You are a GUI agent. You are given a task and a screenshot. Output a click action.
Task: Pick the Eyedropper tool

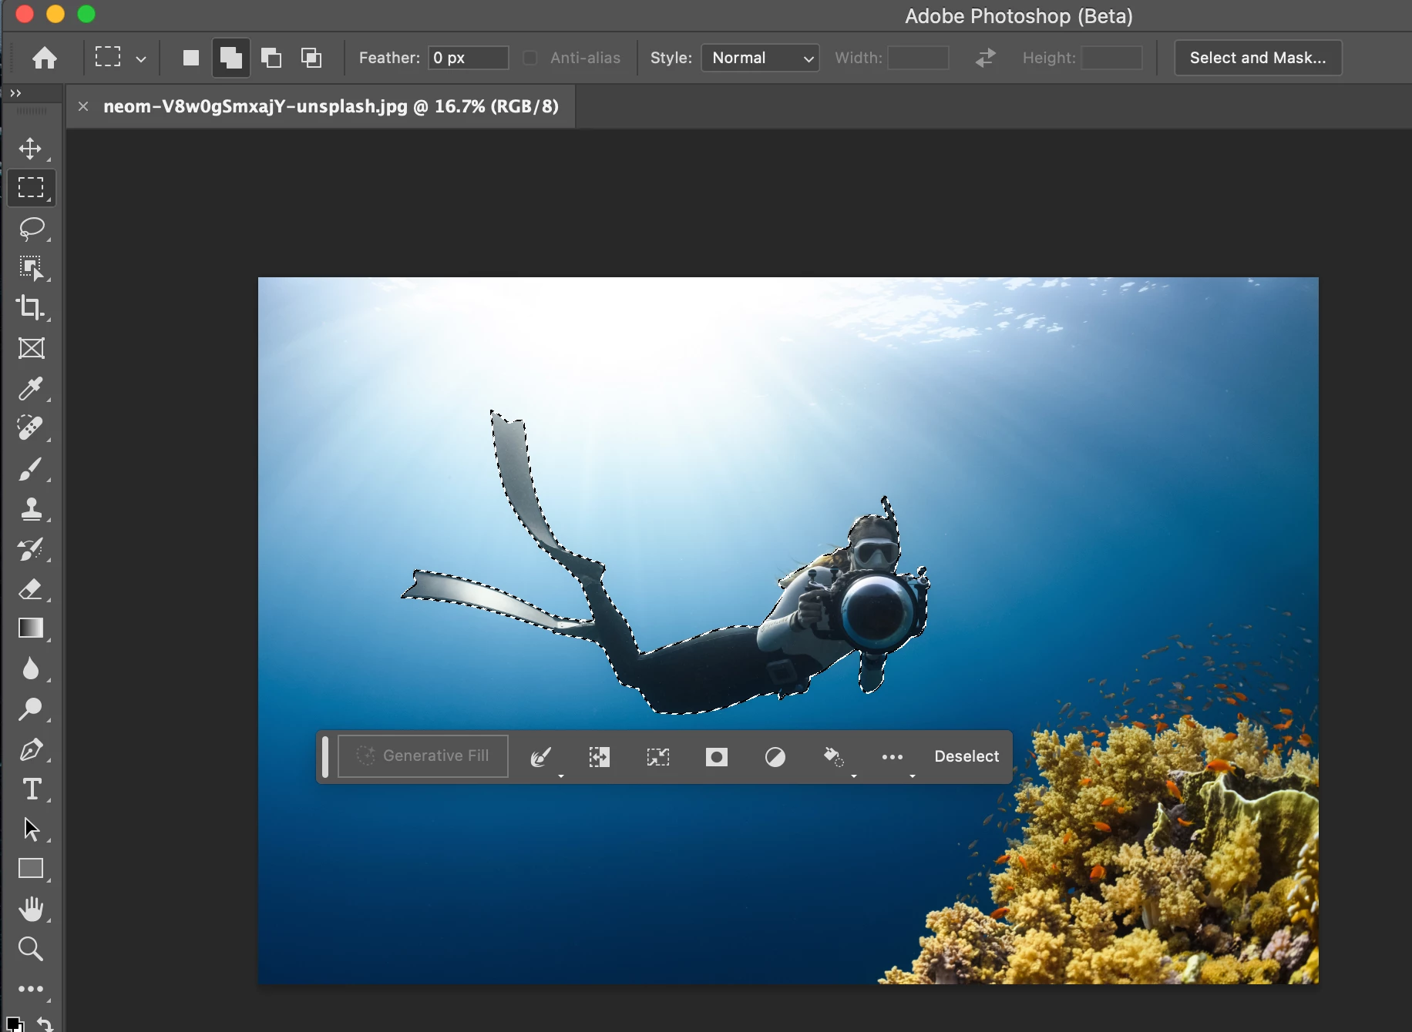[31, 389]
